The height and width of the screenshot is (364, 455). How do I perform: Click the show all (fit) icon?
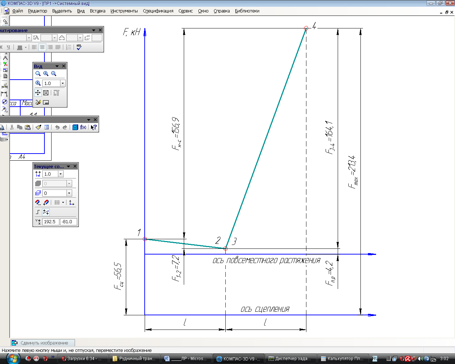[46, 93]
